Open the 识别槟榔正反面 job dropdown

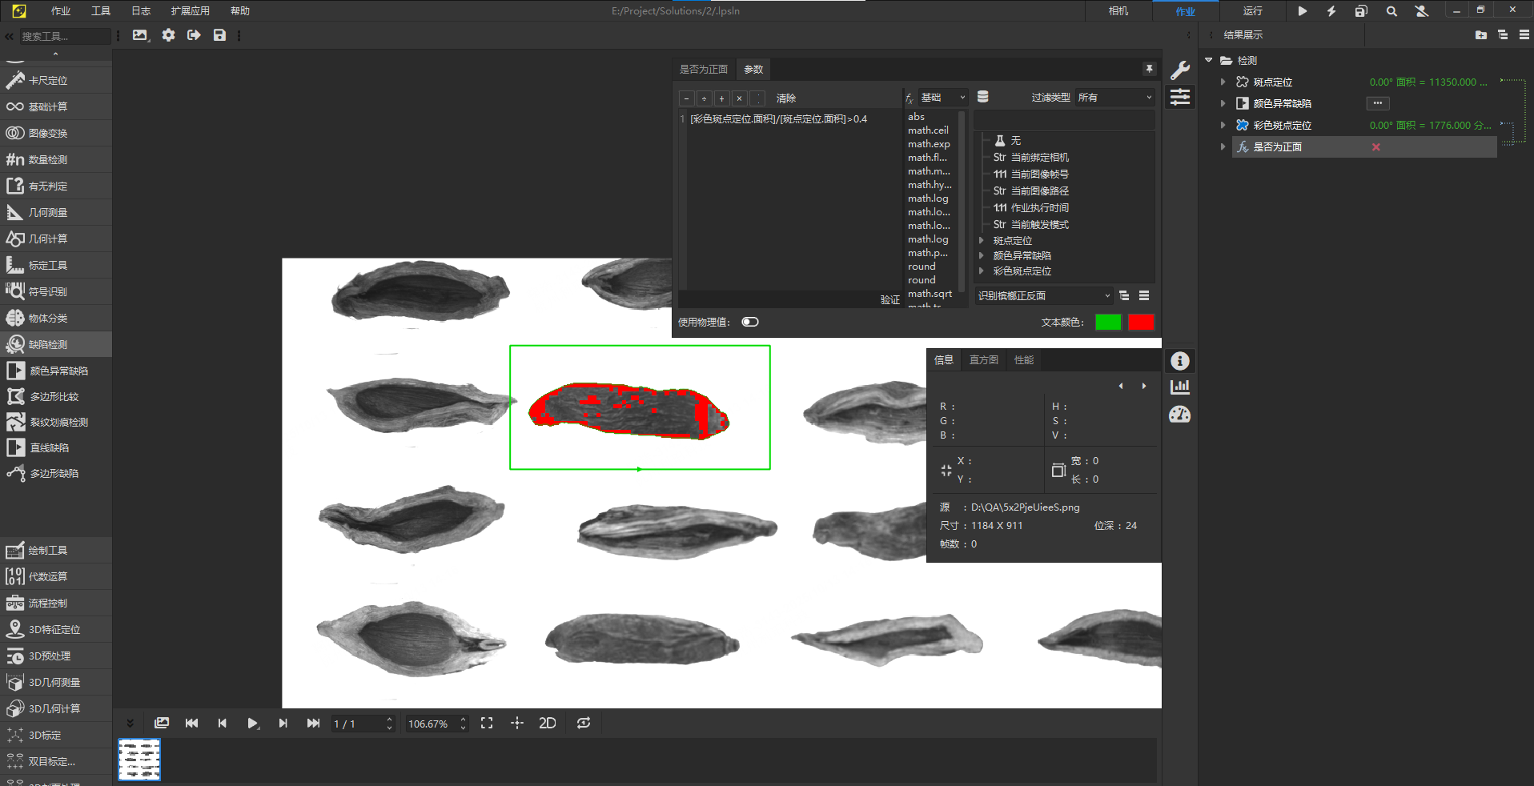(1043, 296)
